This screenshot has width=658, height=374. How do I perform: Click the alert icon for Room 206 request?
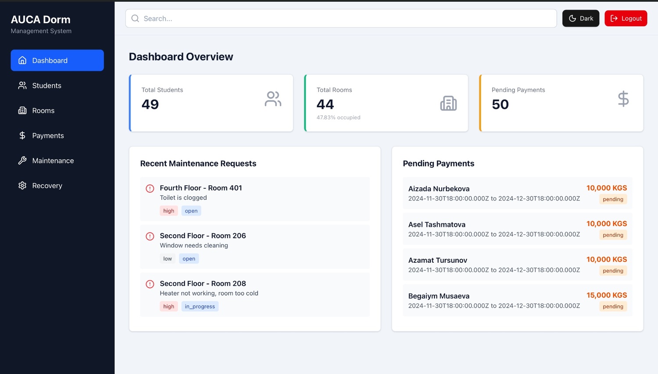(150, 236)
